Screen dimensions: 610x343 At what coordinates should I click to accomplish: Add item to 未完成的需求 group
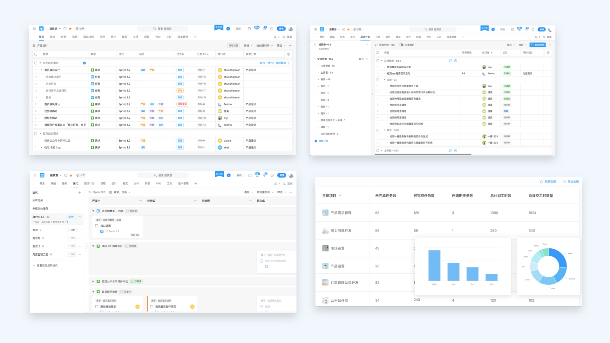coord(85,63)
